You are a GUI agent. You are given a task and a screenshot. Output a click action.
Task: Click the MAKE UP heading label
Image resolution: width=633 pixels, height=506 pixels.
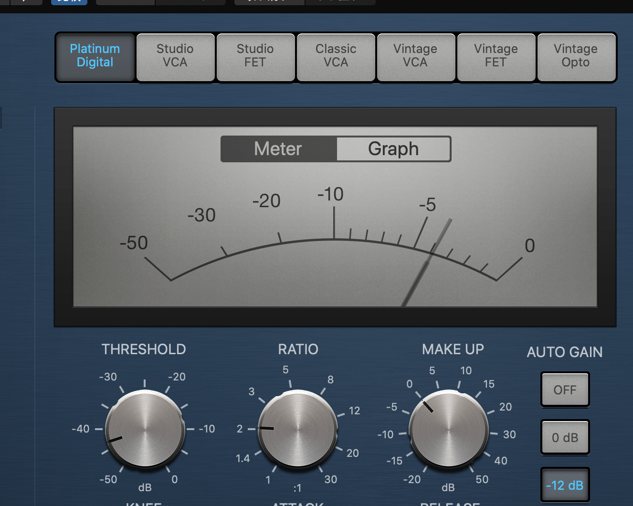click(453, 349)
